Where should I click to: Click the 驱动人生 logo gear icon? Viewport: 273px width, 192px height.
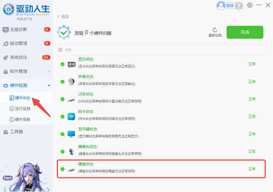click(x=8, y=10)
